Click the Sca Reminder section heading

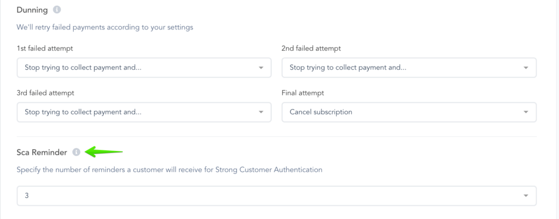[x=42, y=152]
